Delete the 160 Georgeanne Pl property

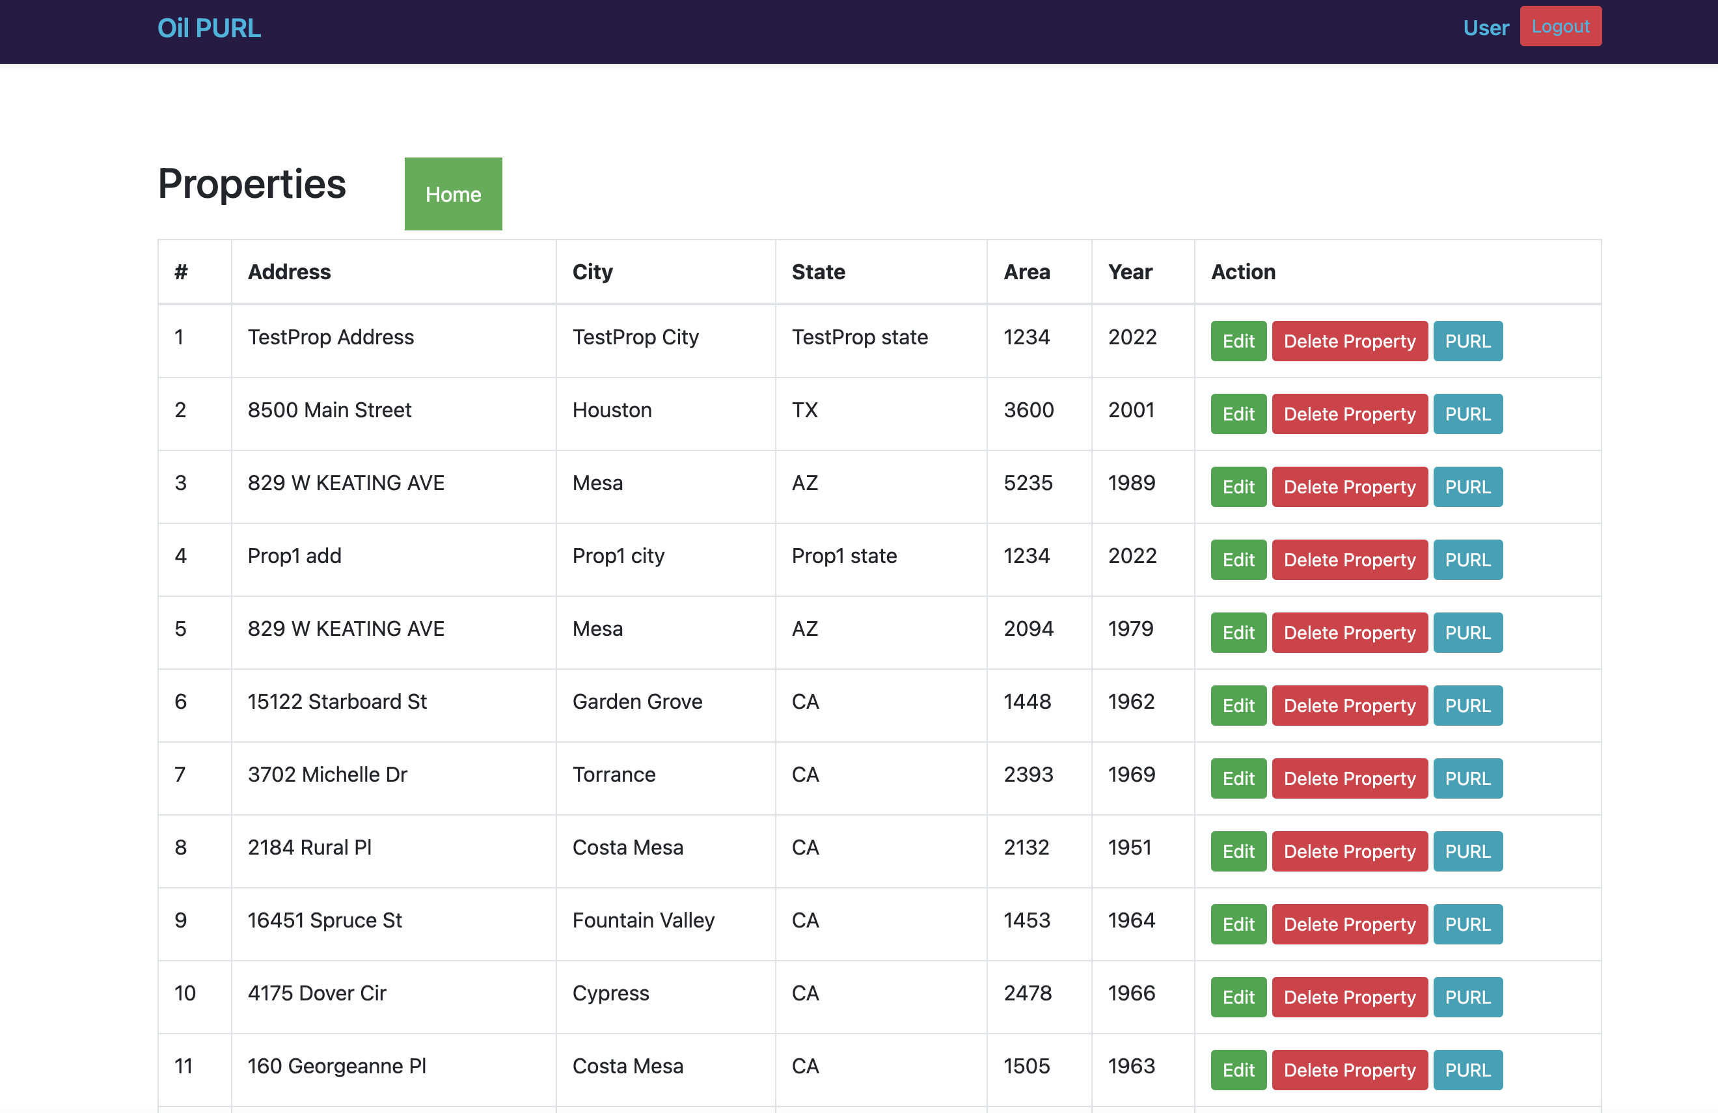pyautogui.click(x=1349, y=1071)
